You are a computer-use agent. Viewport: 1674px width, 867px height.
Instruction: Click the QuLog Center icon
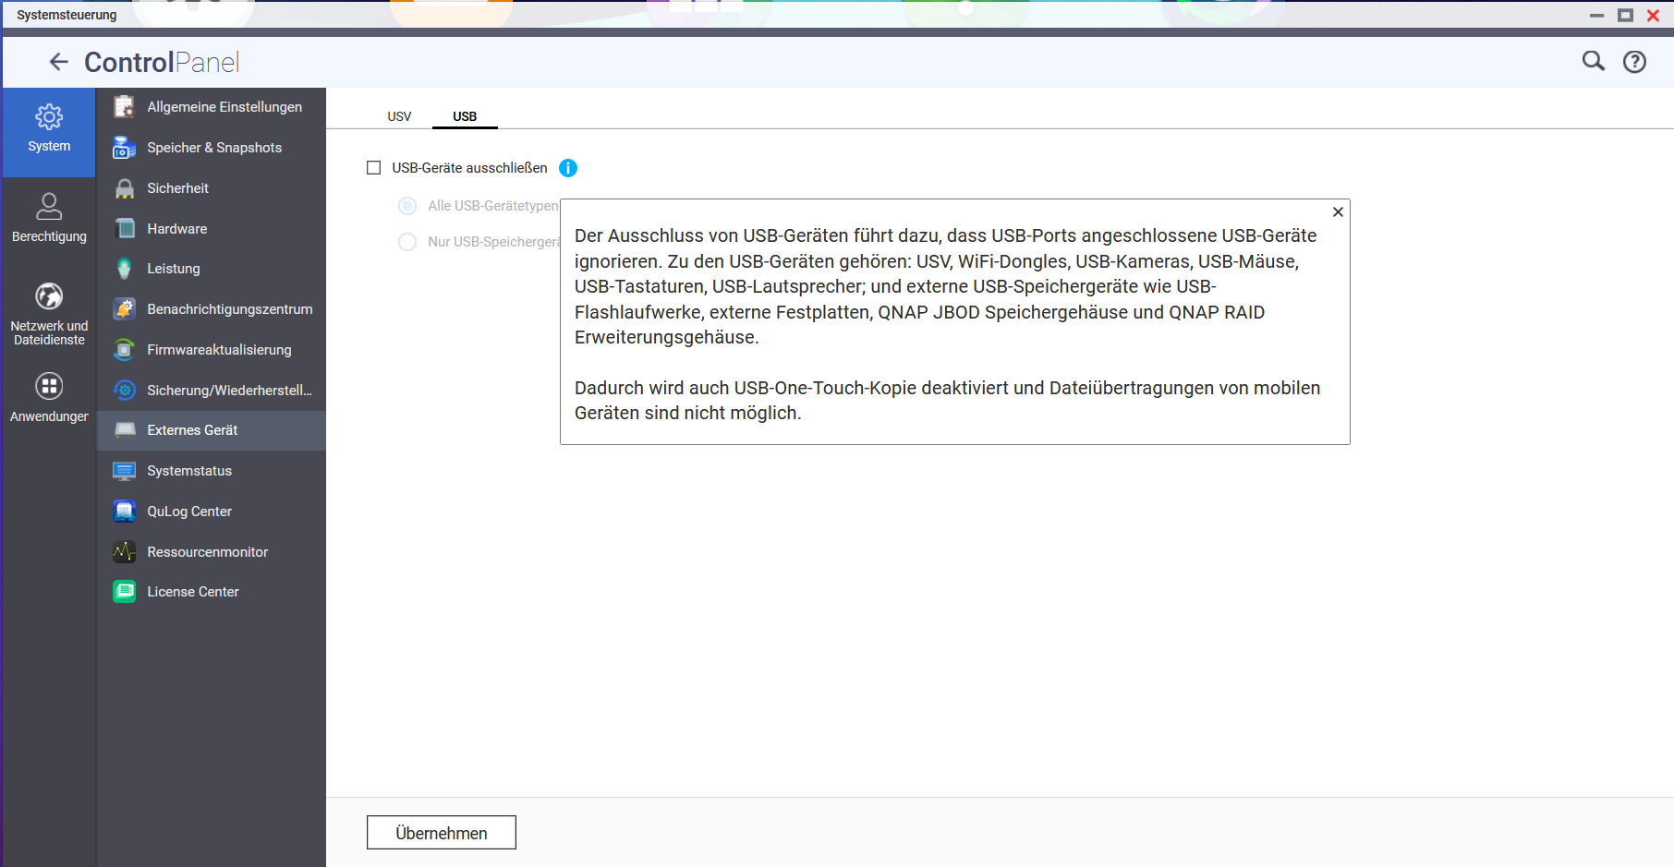(x=125, y=512)
